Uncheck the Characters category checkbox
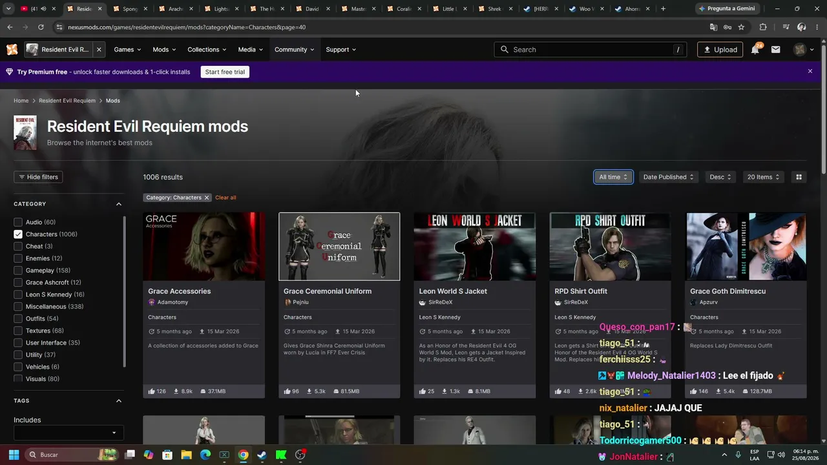 (18, 234)
